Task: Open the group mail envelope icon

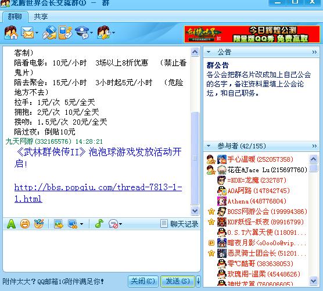Action: point(27,32)
